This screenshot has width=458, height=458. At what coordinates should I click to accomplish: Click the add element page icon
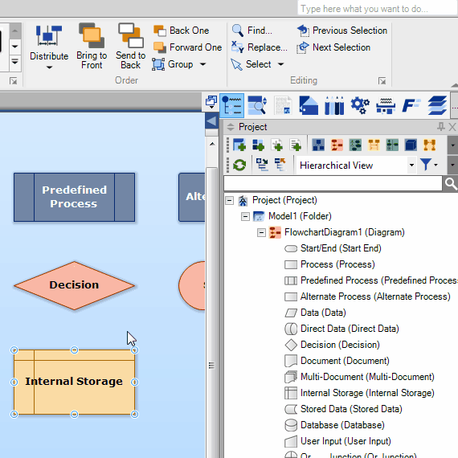coord(277,145)
